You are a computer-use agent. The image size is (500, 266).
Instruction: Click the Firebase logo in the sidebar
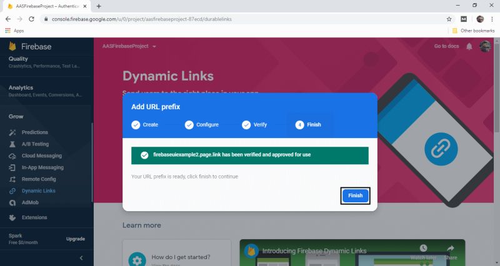(x=30, y=46)
